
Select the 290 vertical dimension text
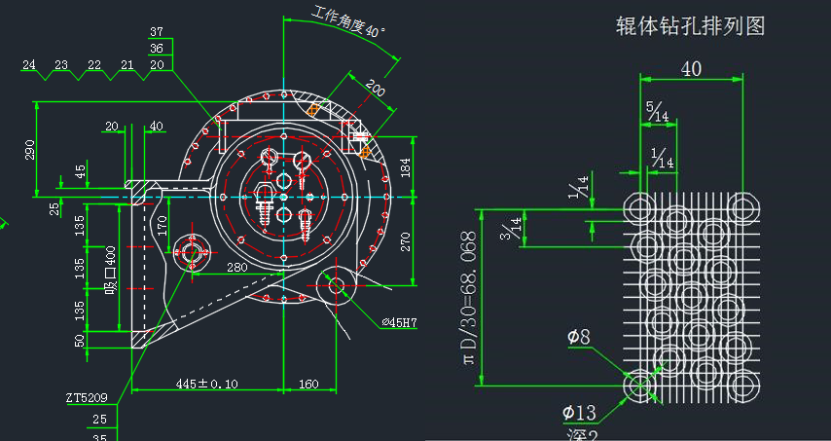pos(30,149)
